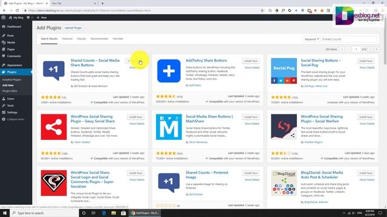Image resolution: width=387 pixels, height=217 pixels.
Task: Bookmark this page with star icon
Action: pyautogui.click(x=262, y=11)
